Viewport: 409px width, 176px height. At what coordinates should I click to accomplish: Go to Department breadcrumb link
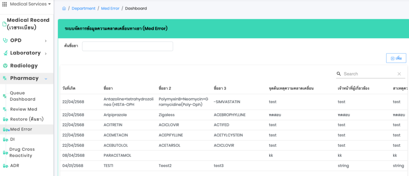point(83,8)
